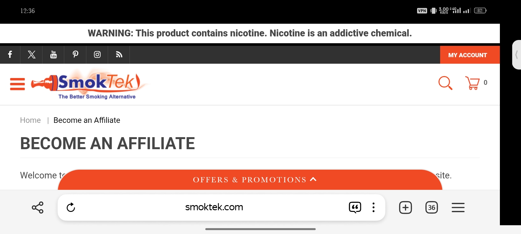
Task: Open the X (Twitter) social icon
Action: click(x=32, y=55)
